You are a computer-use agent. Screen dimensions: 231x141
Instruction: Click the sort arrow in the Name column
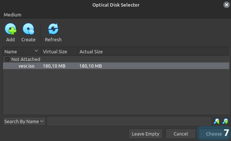[36, 51]
